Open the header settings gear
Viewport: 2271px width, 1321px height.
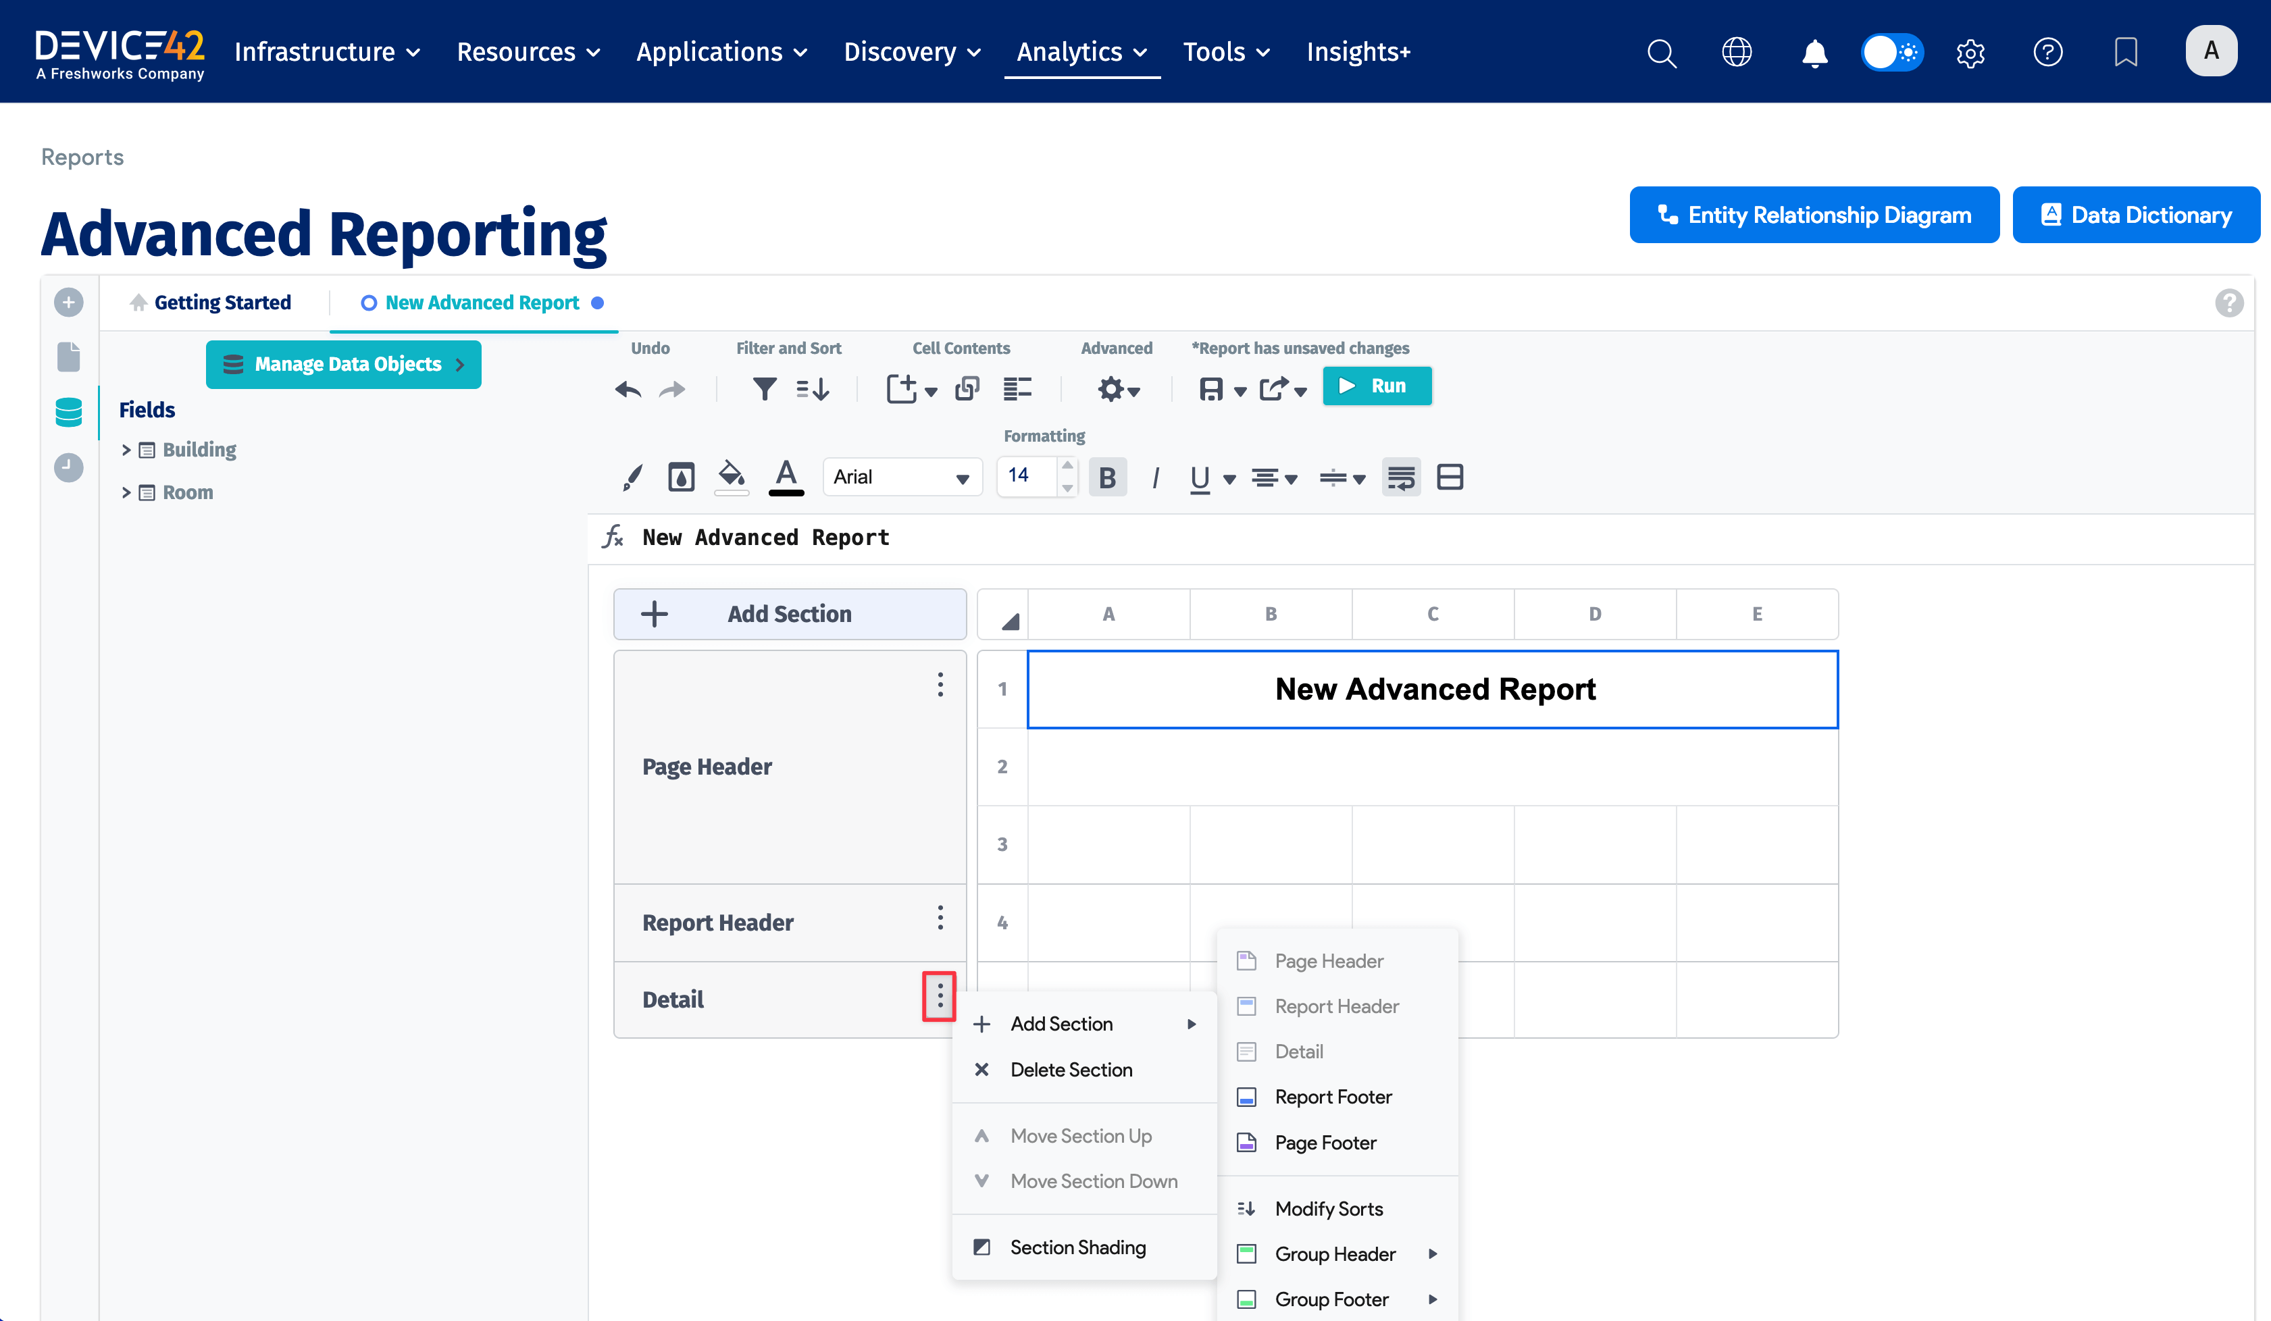tap(1970, 53)
